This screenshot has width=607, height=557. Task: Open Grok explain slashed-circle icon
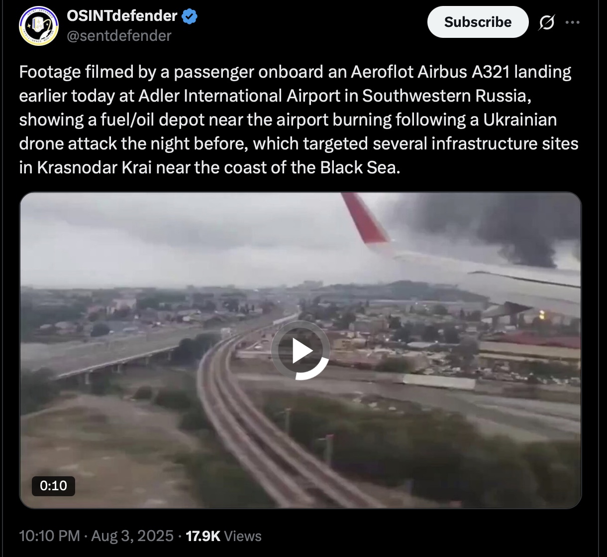coord(547,22)
